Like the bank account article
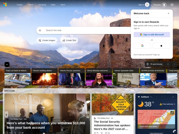Image resolution: width=179 pixels, height=134 pixels. click(x=9, y=133)
